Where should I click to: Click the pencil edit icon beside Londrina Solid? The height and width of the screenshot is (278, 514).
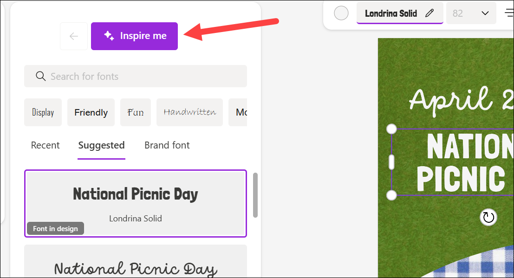pos(429,13)
